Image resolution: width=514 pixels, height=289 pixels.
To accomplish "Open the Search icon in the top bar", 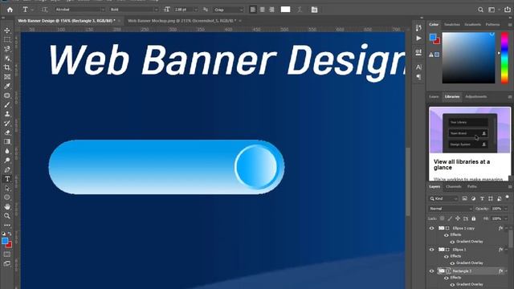I will 480,10.
